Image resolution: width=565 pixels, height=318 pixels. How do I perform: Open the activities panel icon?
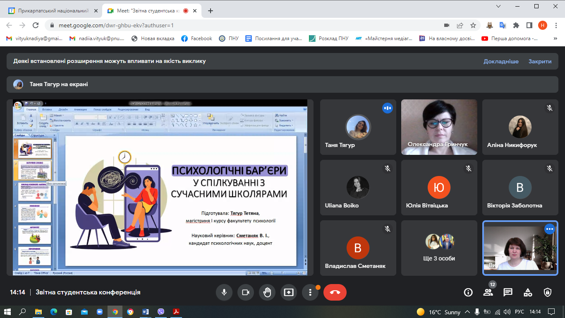coord(528,292)
